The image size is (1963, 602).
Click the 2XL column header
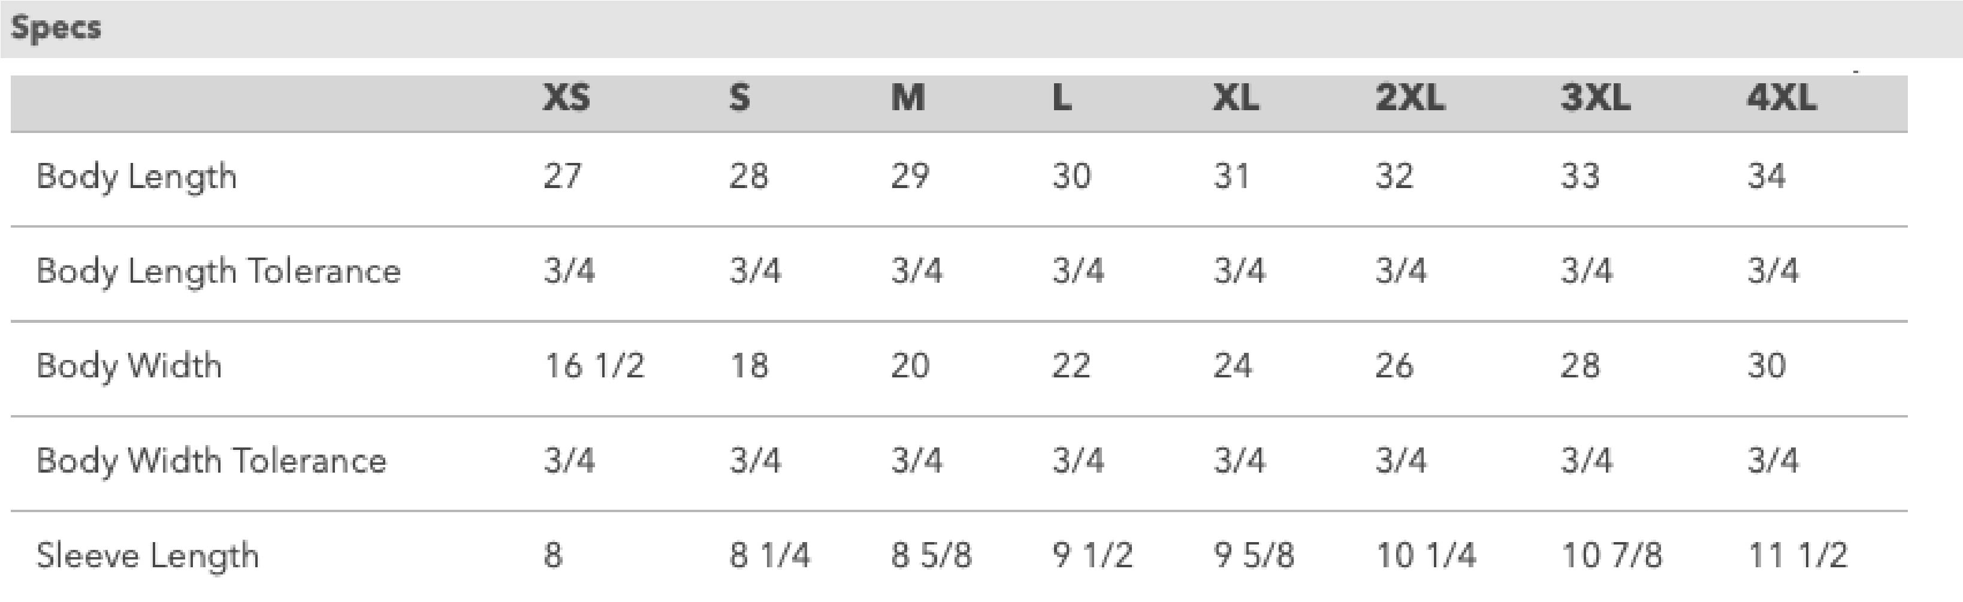click(x=1410, y=98)
